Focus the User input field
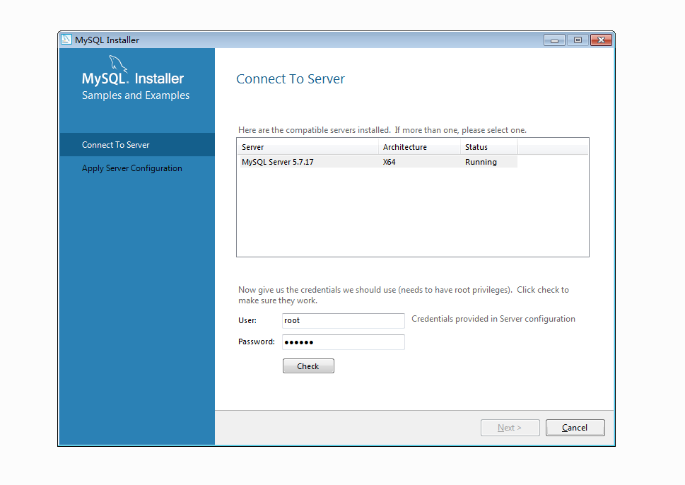Viewport: 685px width, 485px height. [344, 321]
